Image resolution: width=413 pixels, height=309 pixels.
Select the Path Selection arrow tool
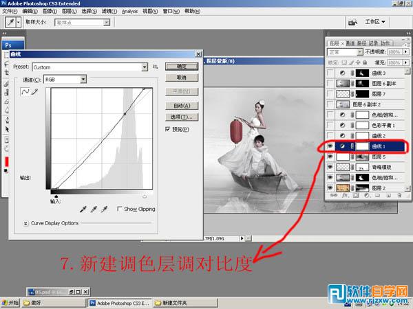7,129
